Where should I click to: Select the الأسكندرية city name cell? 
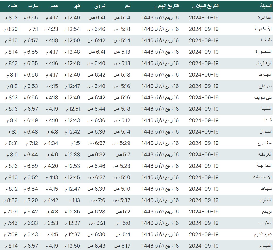pyautogui.click(x=263, y=29)
